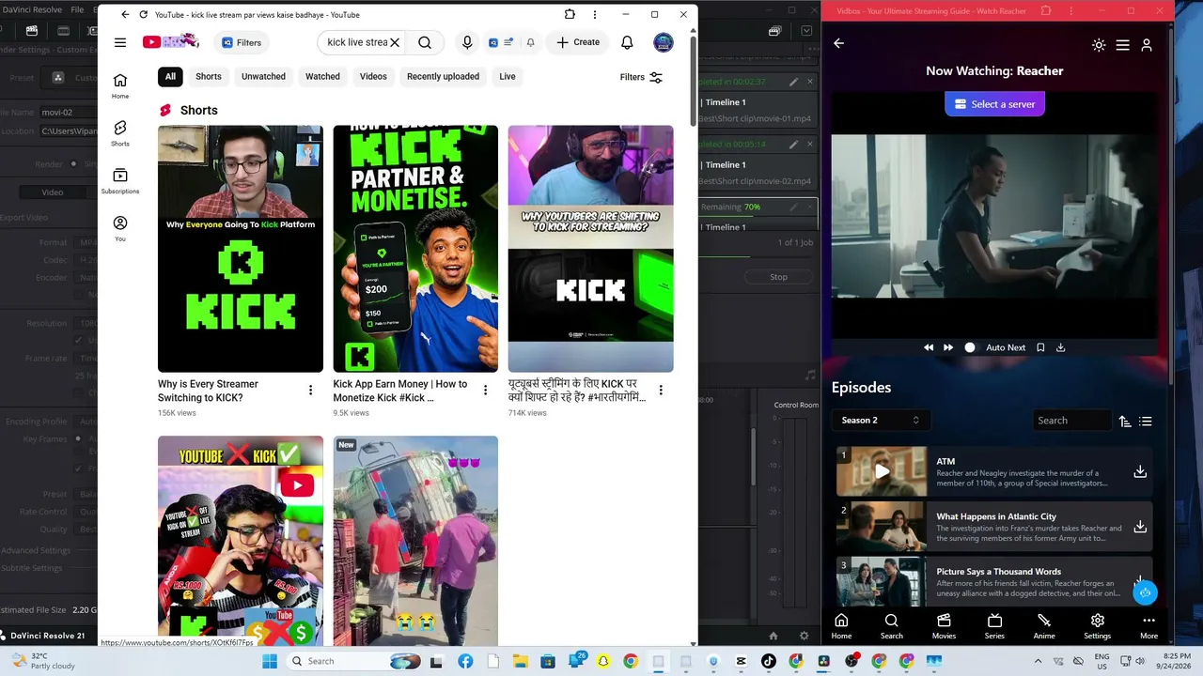Download episode ATM
The image size is (1203, 676).
1140,471
